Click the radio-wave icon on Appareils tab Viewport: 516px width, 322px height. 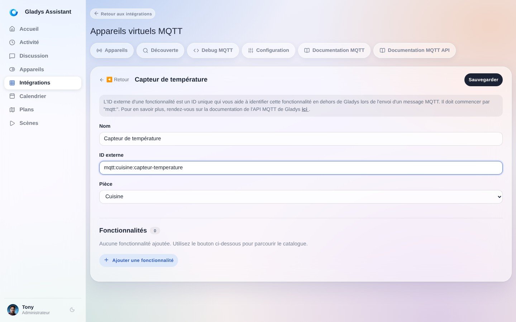point(99,50)
